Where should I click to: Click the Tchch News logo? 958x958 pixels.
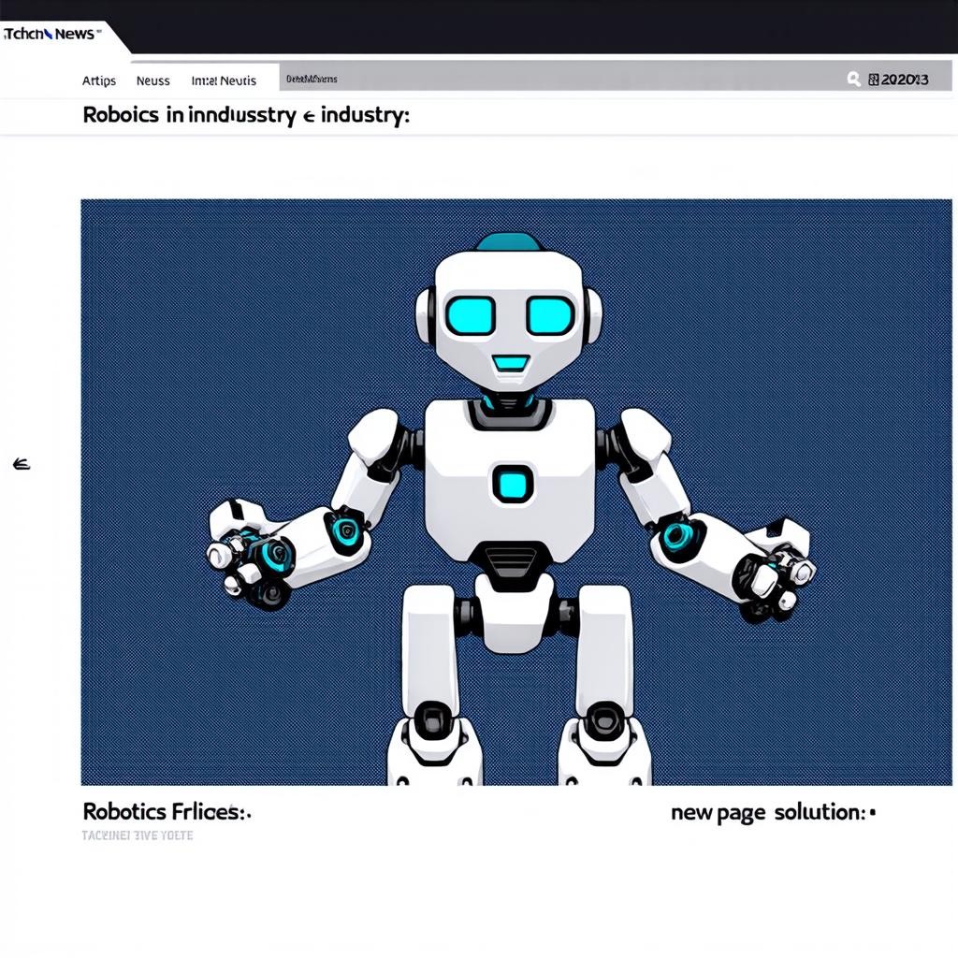[x=51, y=34]
